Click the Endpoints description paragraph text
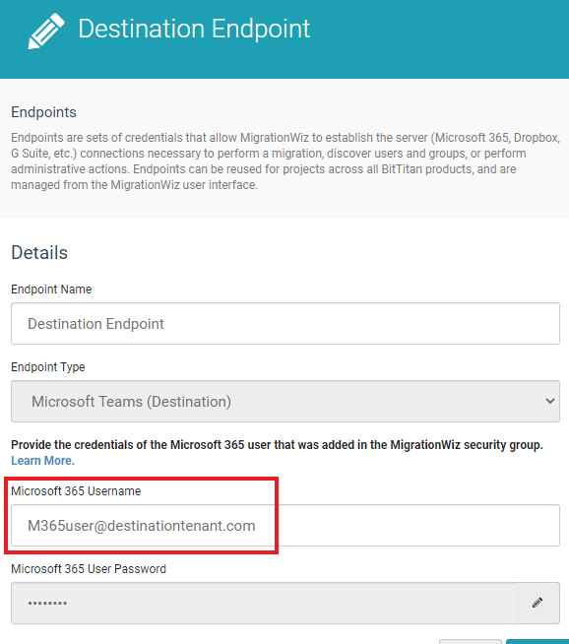569x644 pixels. click(x=285, y=161)
